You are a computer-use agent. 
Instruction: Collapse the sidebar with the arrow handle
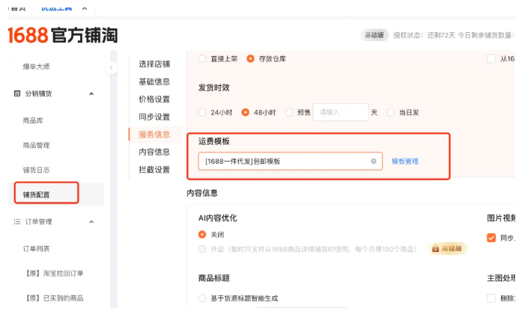(112, 68)
